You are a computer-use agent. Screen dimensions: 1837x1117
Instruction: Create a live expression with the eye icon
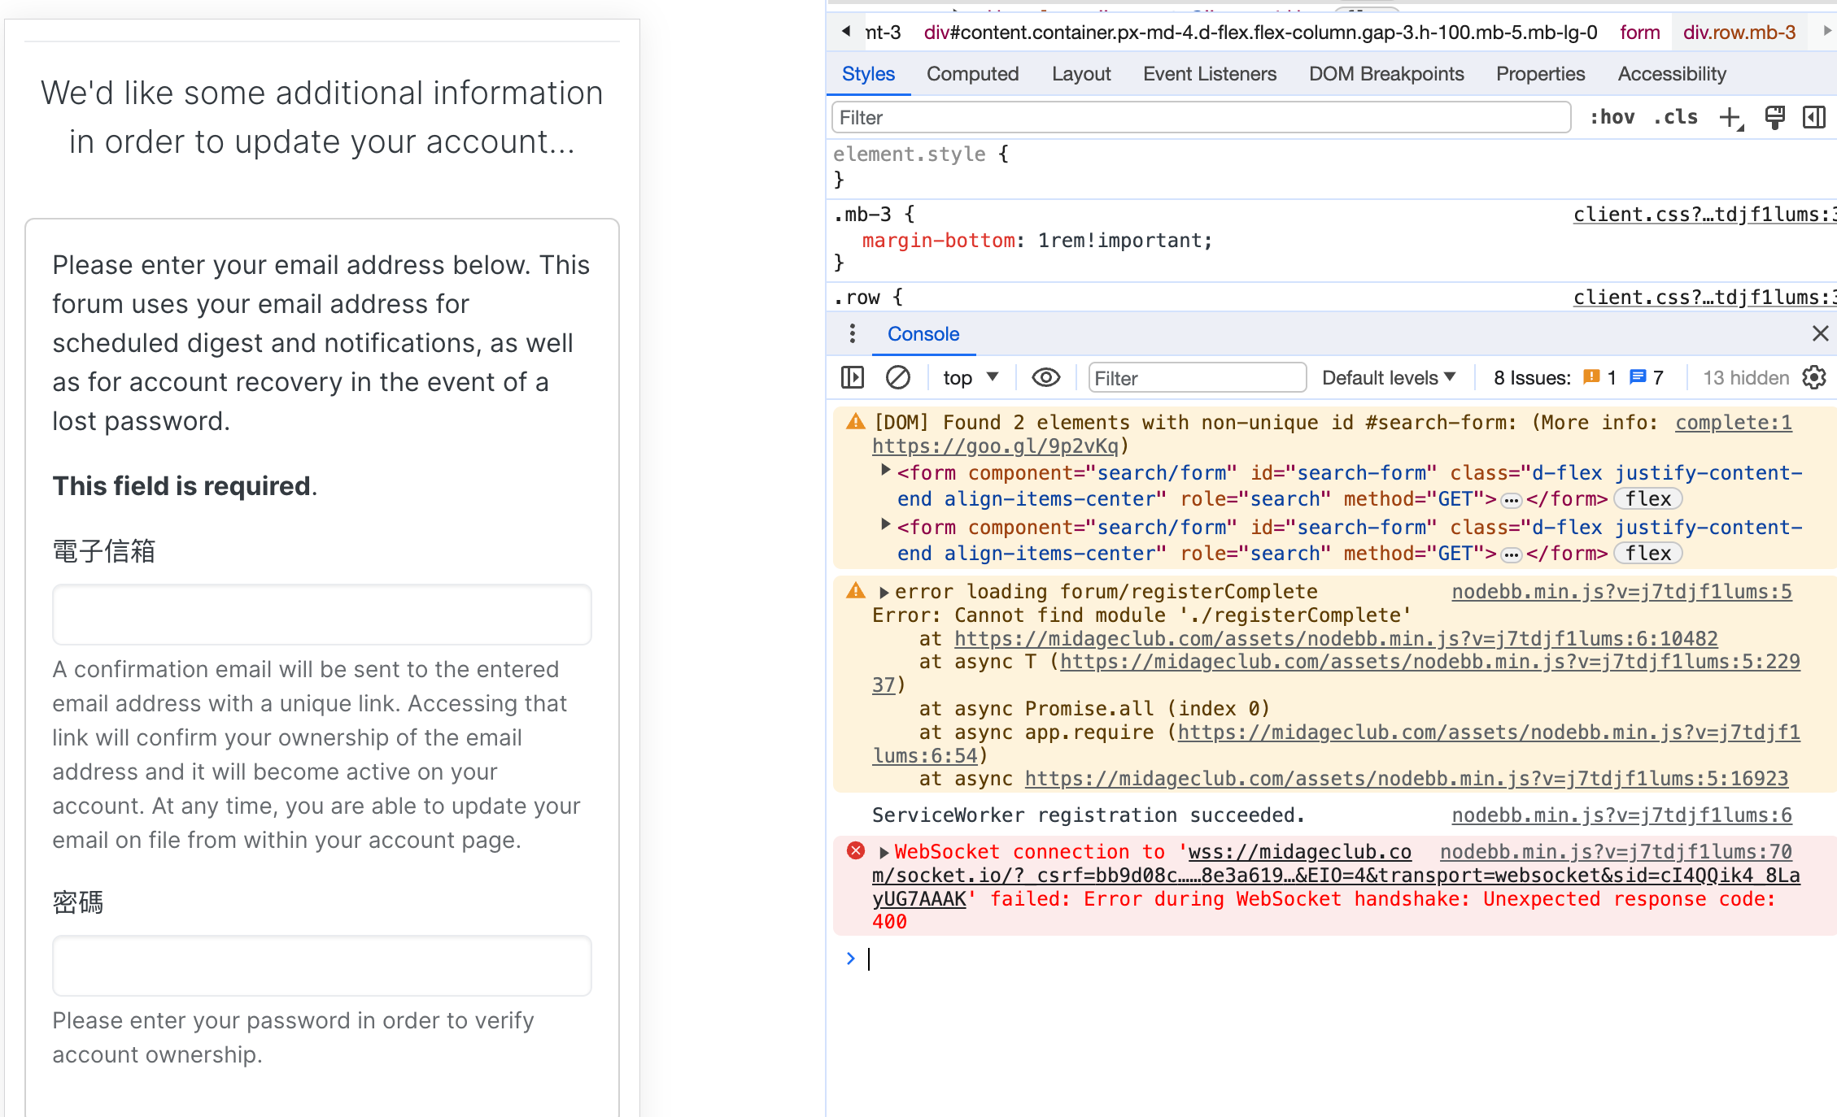click(x=1045, y=378)
